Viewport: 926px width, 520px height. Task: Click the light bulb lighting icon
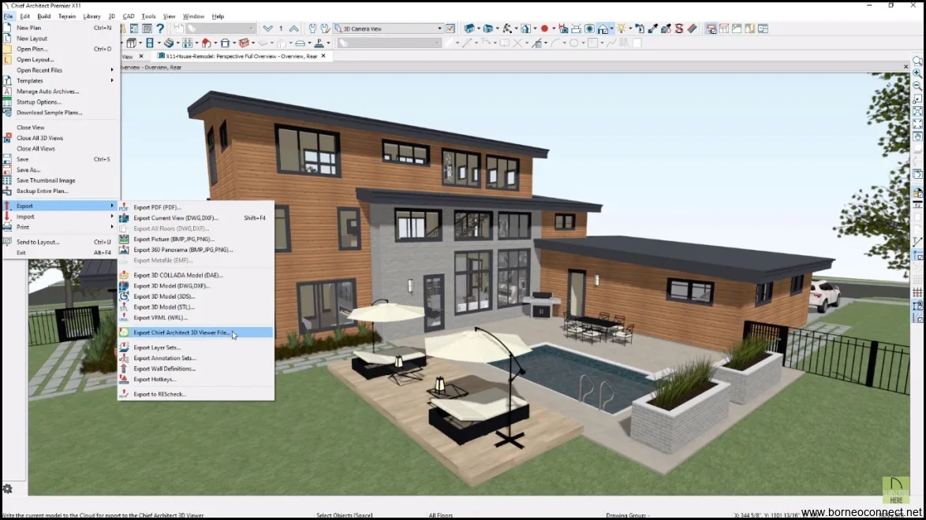coord(621,28)
